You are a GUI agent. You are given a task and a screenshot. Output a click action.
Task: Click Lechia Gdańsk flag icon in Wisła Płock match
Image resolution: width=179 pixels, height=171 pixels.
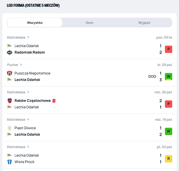tap(9, 155)
